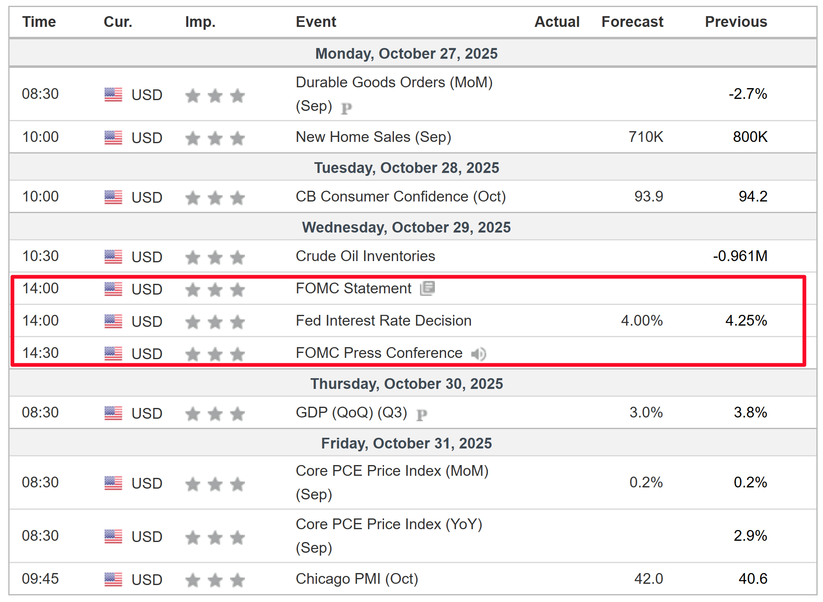Click the US flag in New Home Sales row
Screen dimensions: 823x602
point(113,137)
